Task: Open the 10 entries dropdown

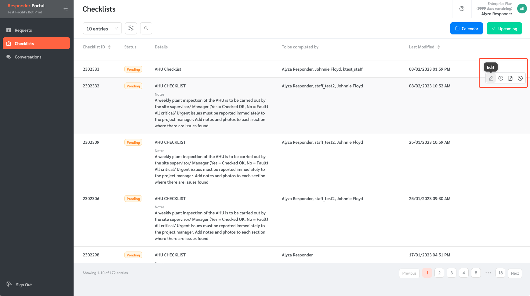Action: (x=102, y=28)
